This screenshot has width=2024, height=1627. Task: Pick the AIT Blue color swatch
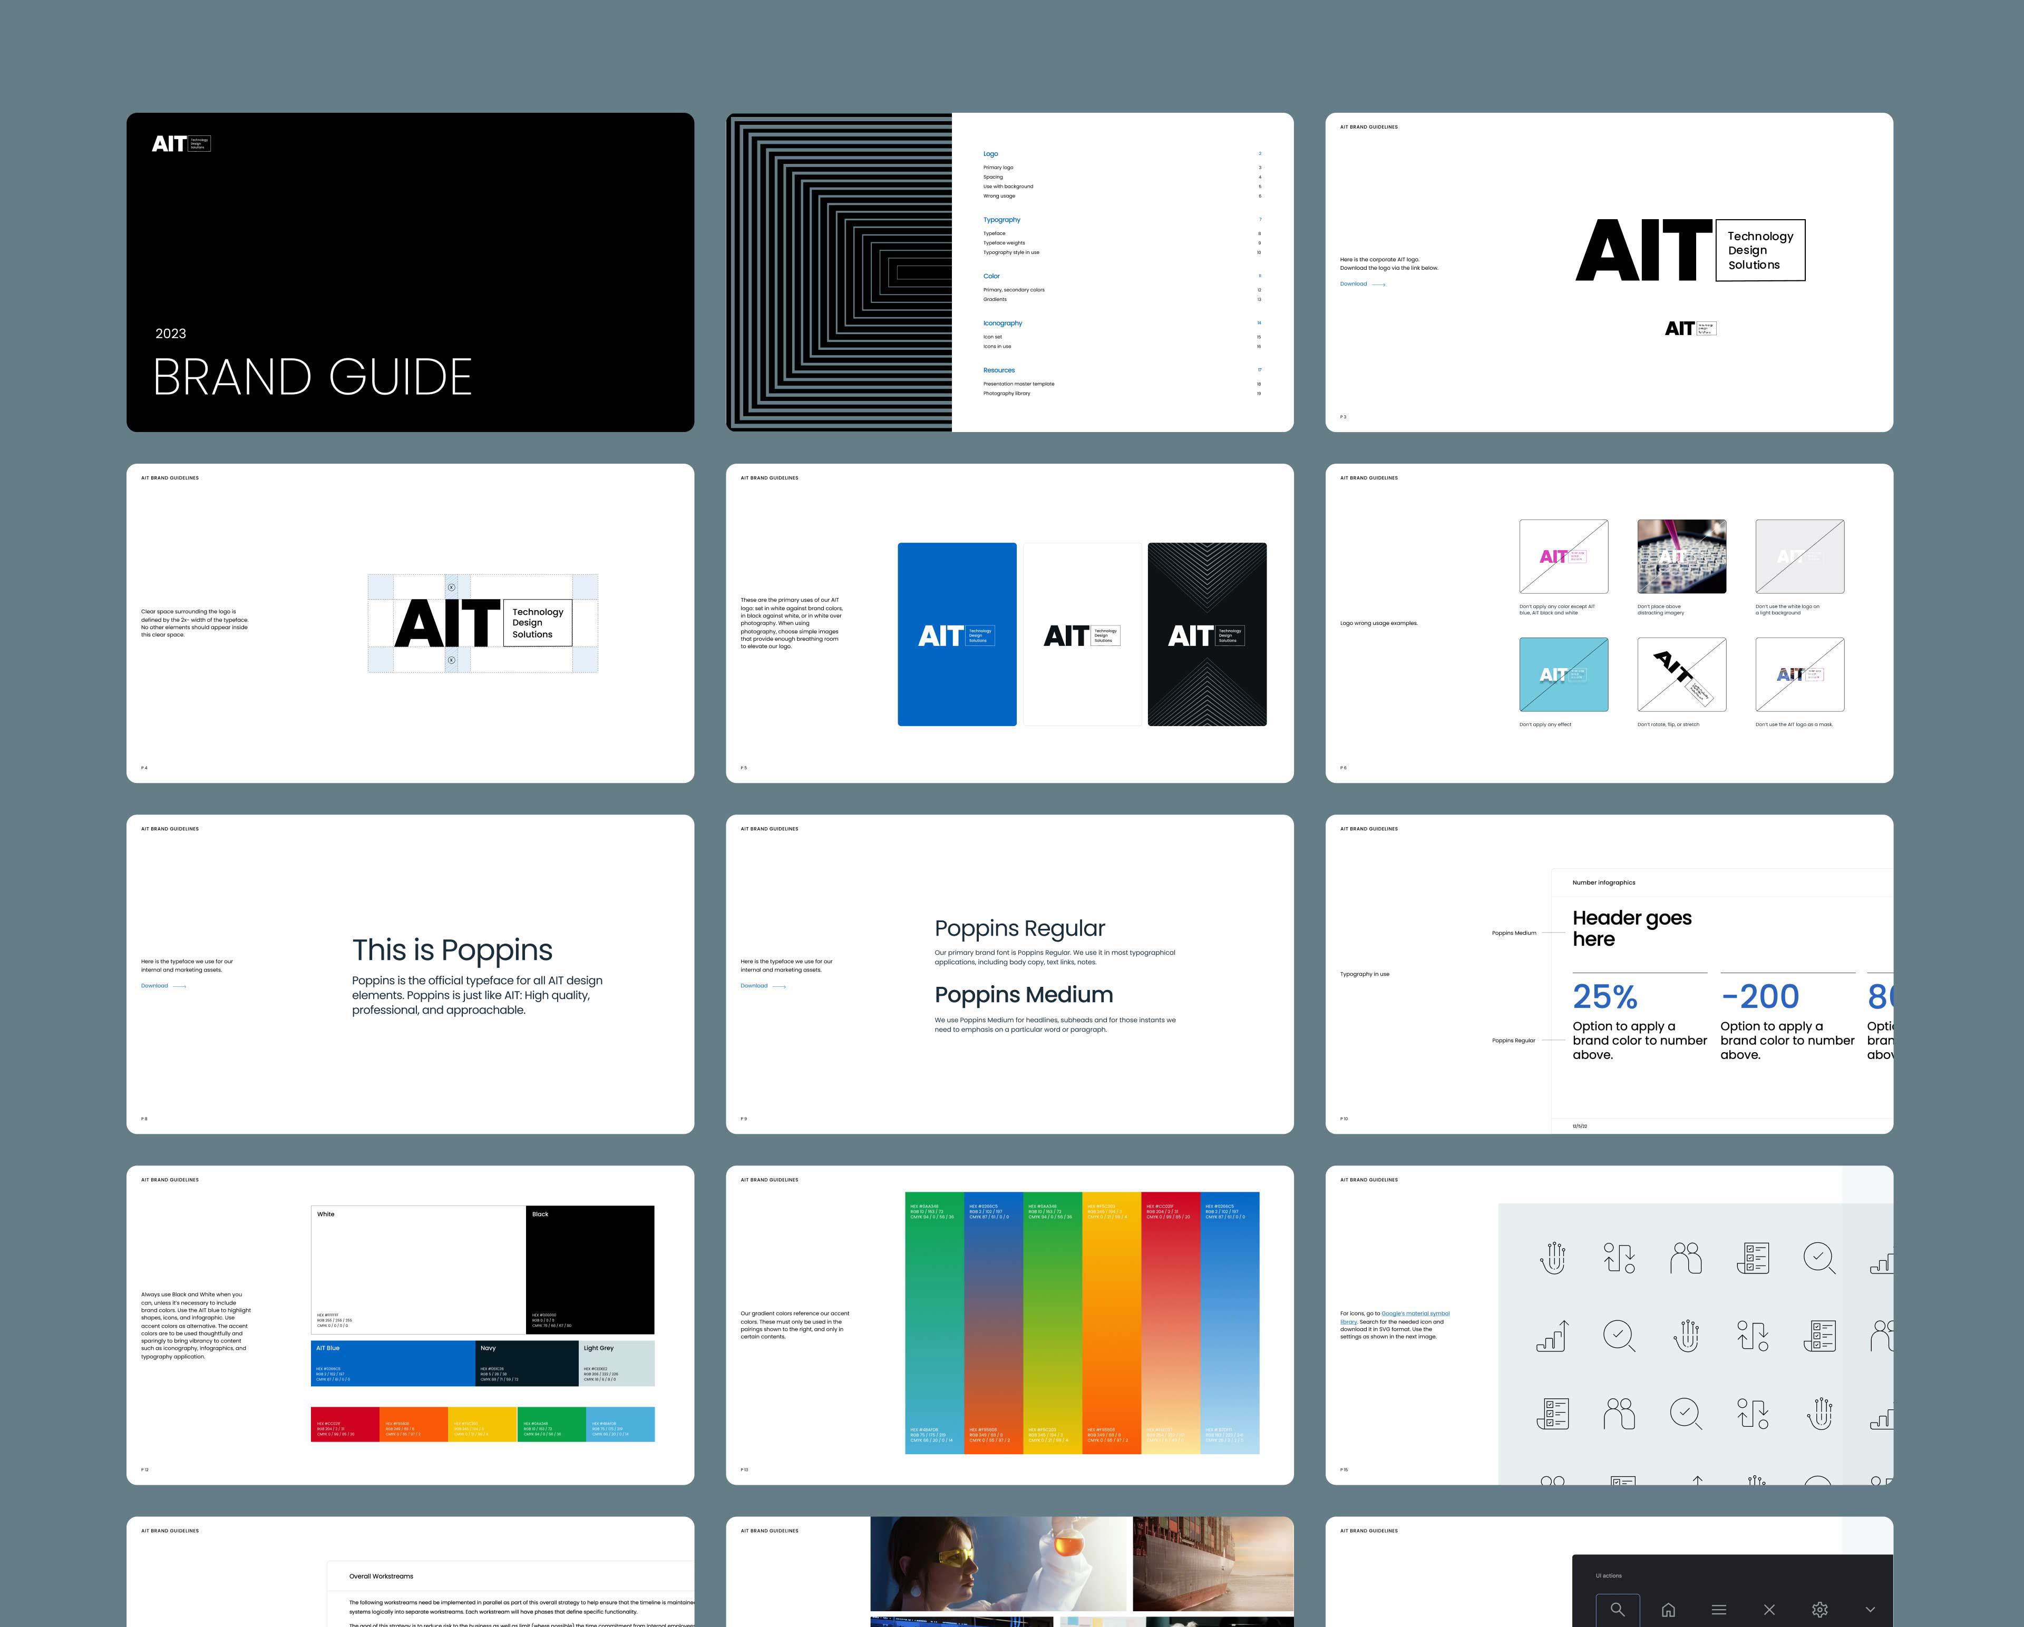392,1364
